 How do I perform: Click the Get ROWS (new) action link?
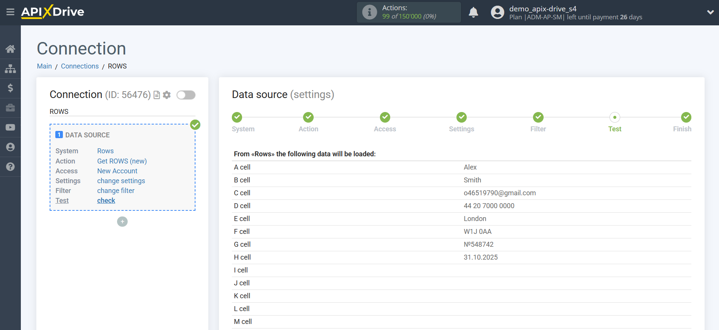click(122, 161)
